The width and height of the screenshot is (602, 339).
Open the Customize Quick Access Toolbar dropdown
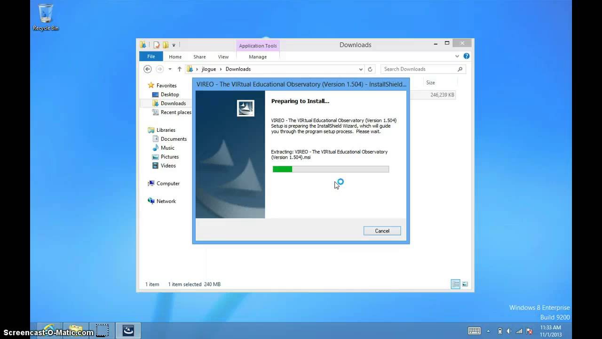coord(174,45)
